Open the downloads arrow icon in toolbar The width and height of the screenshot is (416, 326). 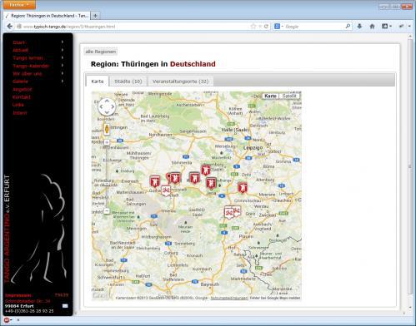pyautogui.click(x=359, y=27)
